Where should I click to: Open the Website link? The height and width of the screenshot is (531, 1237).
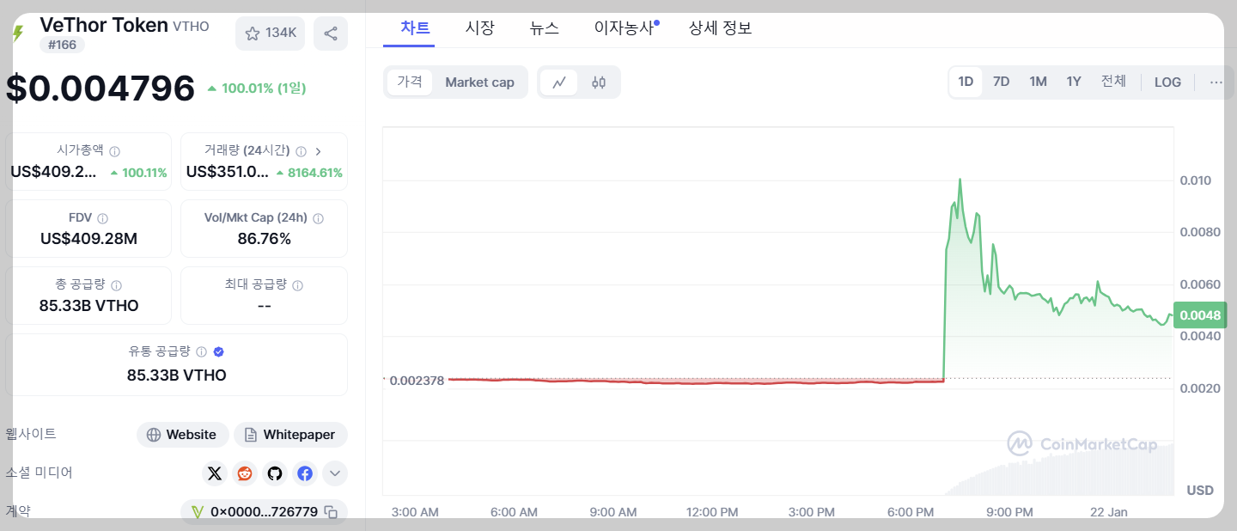[182, 435]
